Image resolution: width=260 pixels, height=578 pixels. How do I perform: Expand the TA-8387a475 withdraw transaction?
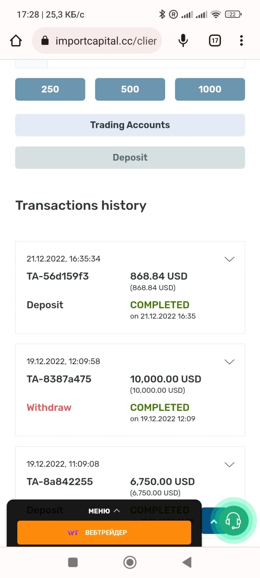click(229, 362)
